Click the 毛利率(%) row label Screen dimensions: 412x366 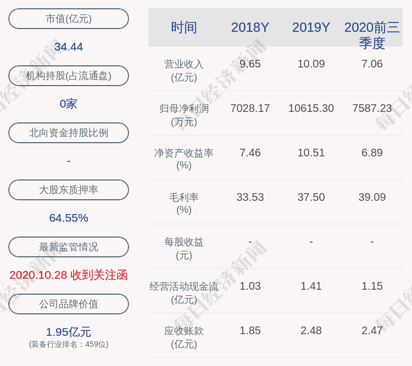click(184, 204)
